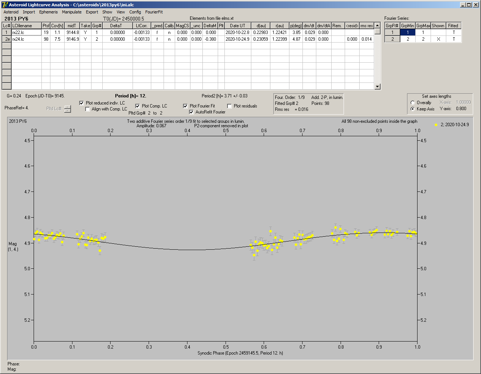This screenshot has width=481, height=374.
Task: Click row header 1 in lightcurve table
Action: (x=6, y=32)
